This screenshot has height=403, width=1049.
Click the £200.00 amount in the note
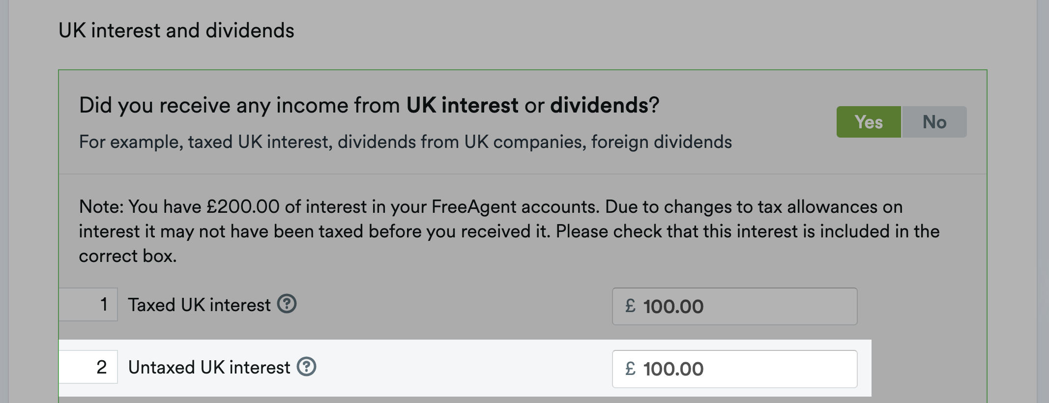pyautogui.click(x=243, y=206)
